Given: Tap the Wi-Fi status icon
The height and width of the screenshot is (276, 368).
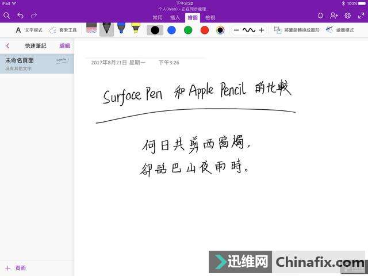Looking at the screenshot, I should (14, 3).
